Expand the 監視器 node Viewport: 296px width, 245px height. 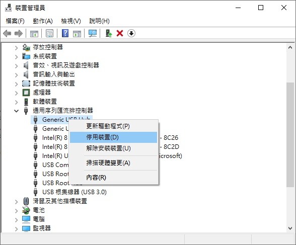coord(17,229)
